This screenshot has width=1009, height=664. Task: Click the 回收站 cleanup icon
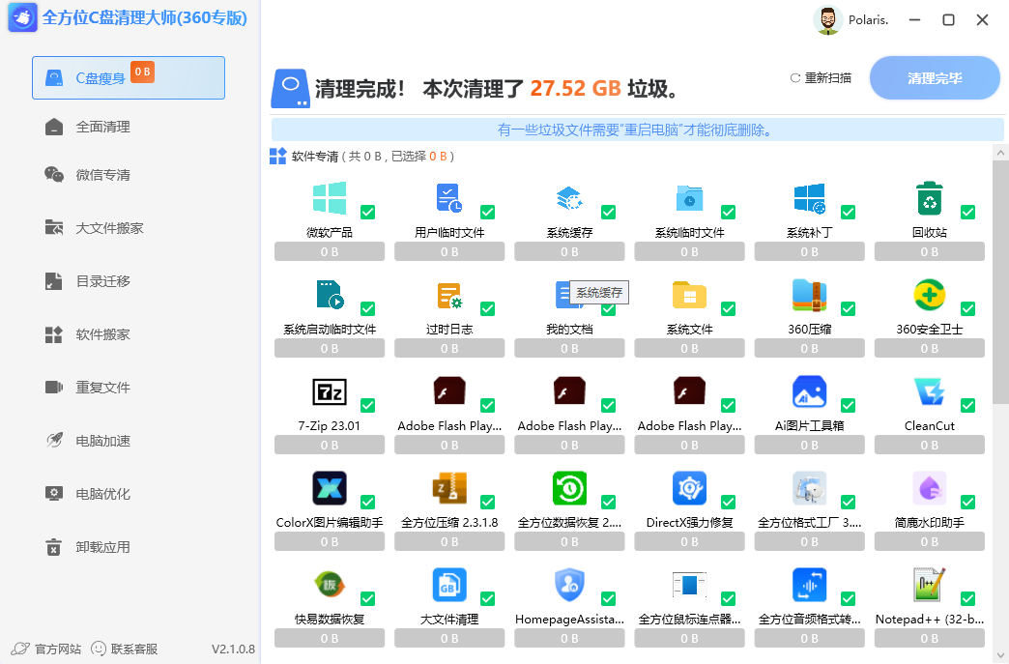tap(929, 198)
